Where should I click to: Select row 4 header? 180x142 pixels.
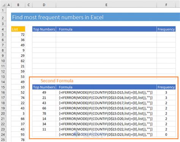[3, 29]
